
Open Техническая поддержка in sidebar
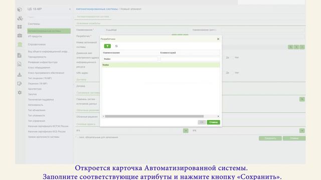click(x=41, y=99)
